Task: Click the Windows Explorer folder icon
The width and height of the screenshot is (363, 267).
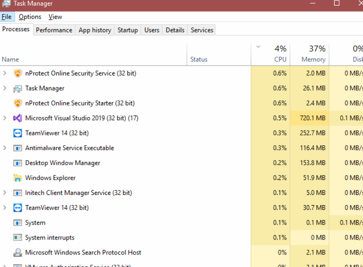Action: (18, 178)
